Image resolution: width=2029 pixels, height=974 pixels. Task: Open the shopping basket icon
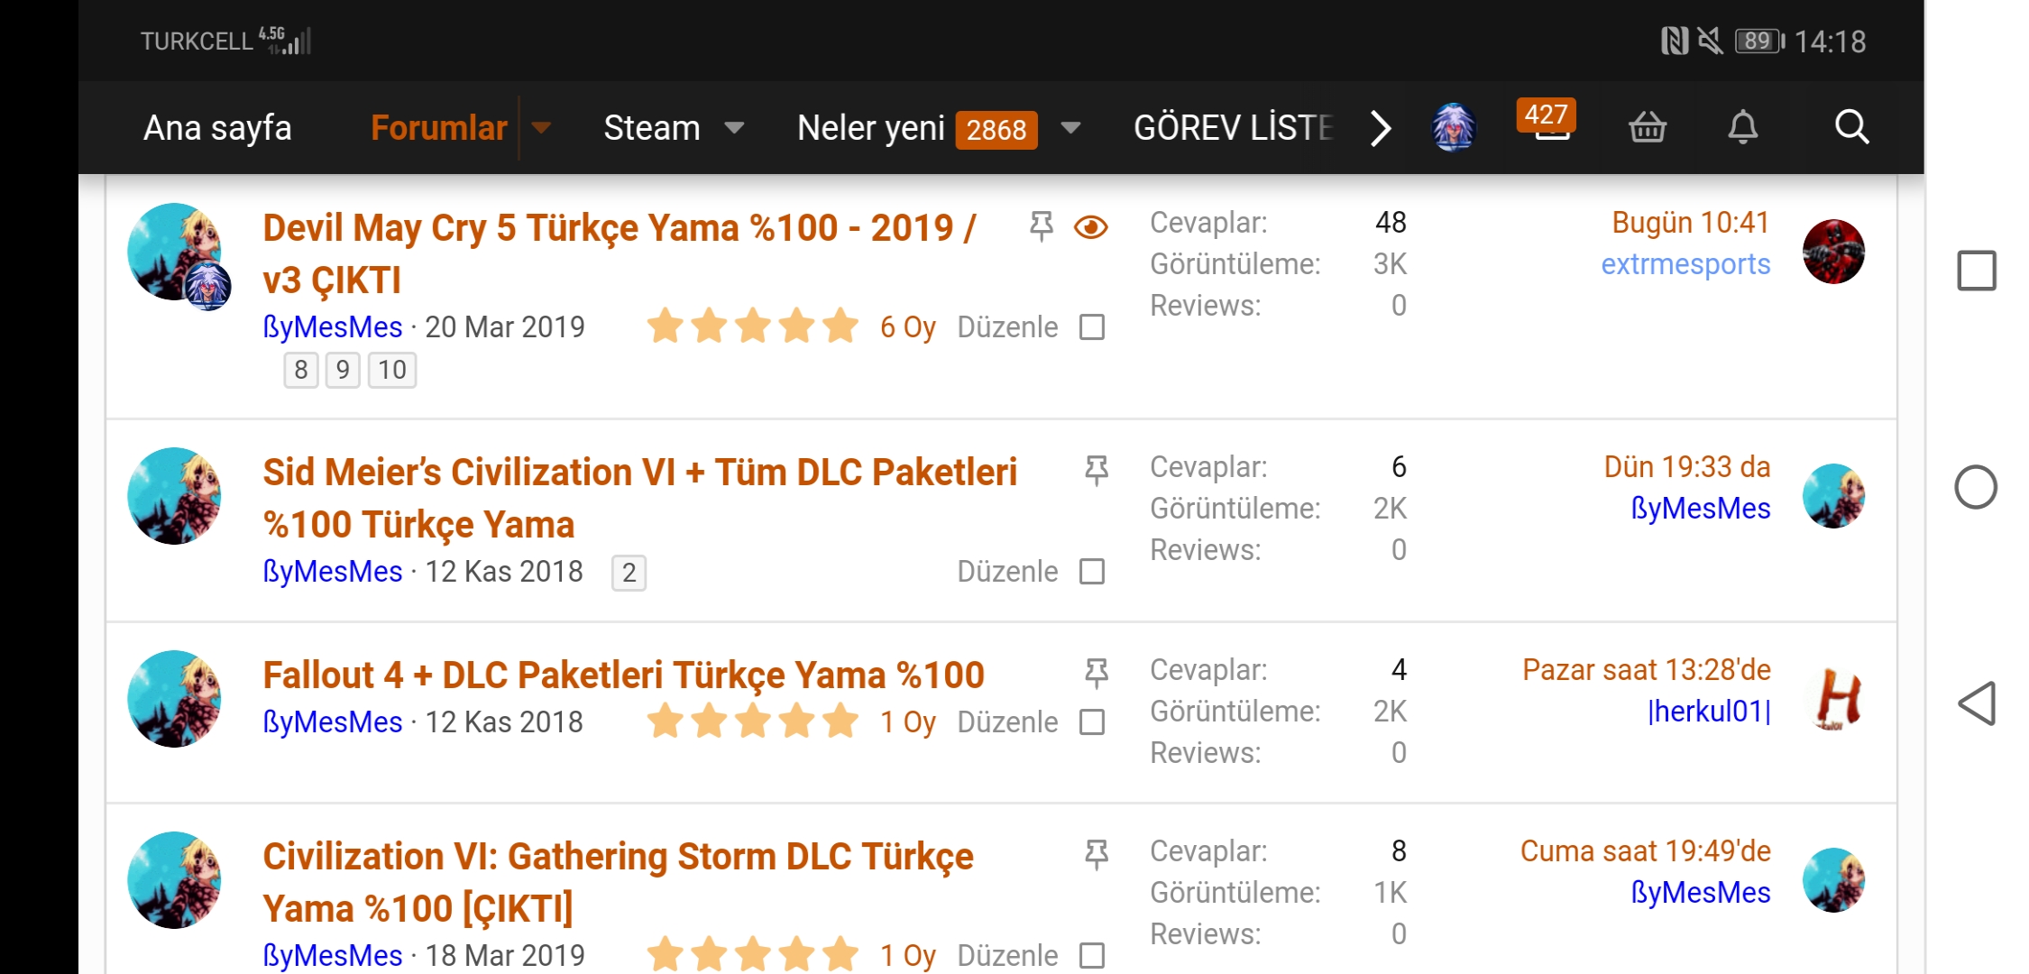(x=1648, y=127)
